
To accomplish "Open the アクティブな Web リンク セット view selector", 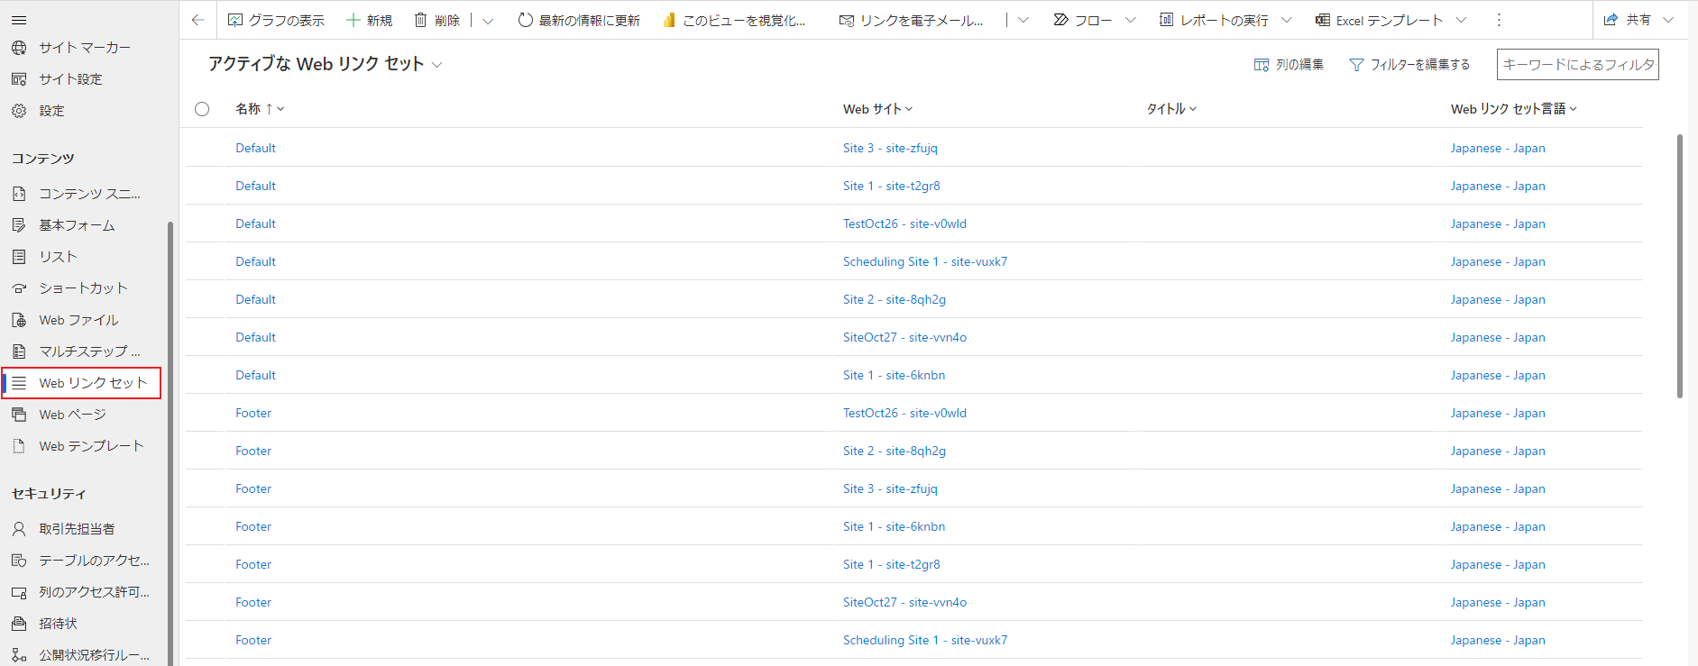I will (326, 64).
